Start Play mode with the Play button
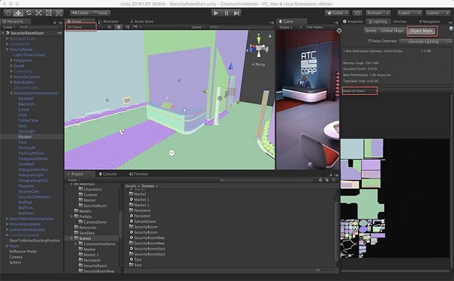Viewport: 454px width, 281px height. 215,13
